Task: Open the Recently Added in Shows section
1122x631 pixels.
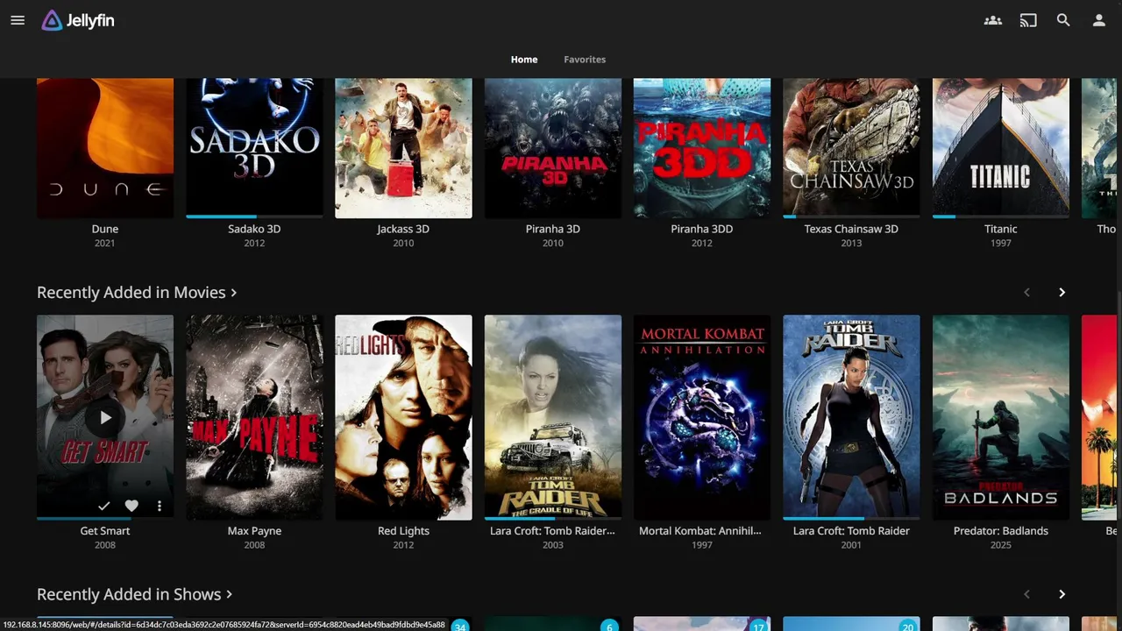Action: [x=135, y=594]
